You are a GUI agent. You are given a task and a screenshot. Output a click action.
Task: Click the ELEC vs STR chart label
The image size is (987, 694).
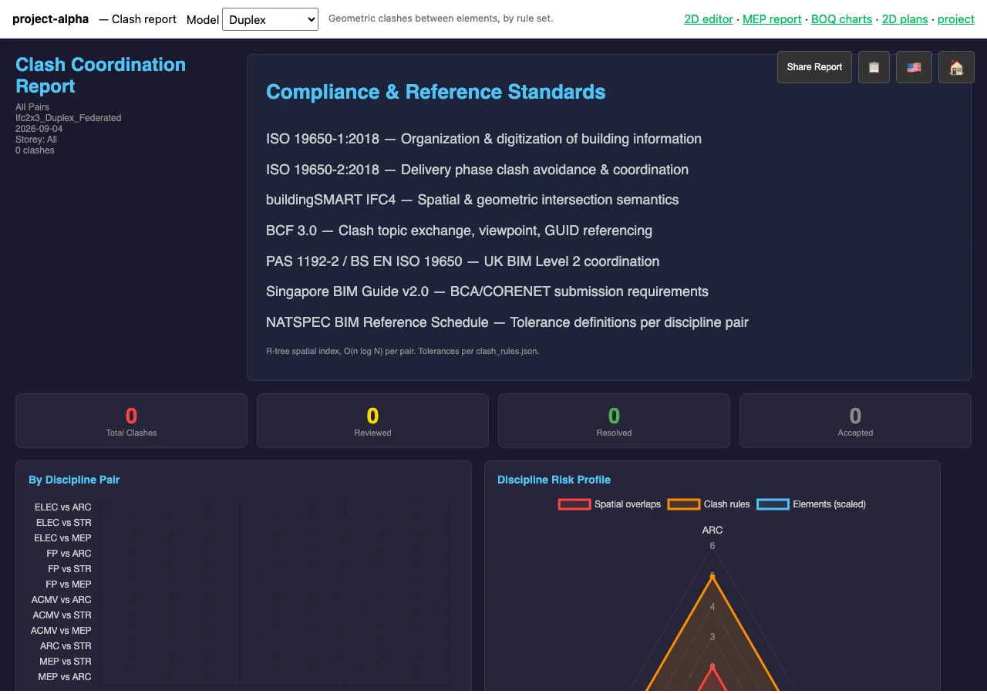[x=63, y=523]
